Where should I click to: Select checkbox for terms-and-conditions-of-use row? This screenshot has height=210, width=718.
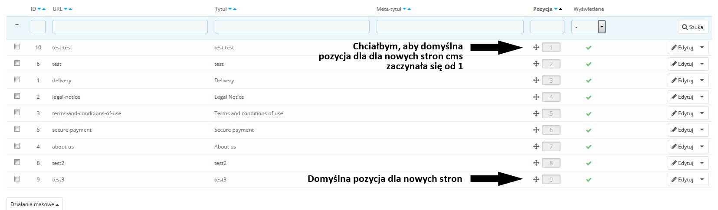coord(17,112)
